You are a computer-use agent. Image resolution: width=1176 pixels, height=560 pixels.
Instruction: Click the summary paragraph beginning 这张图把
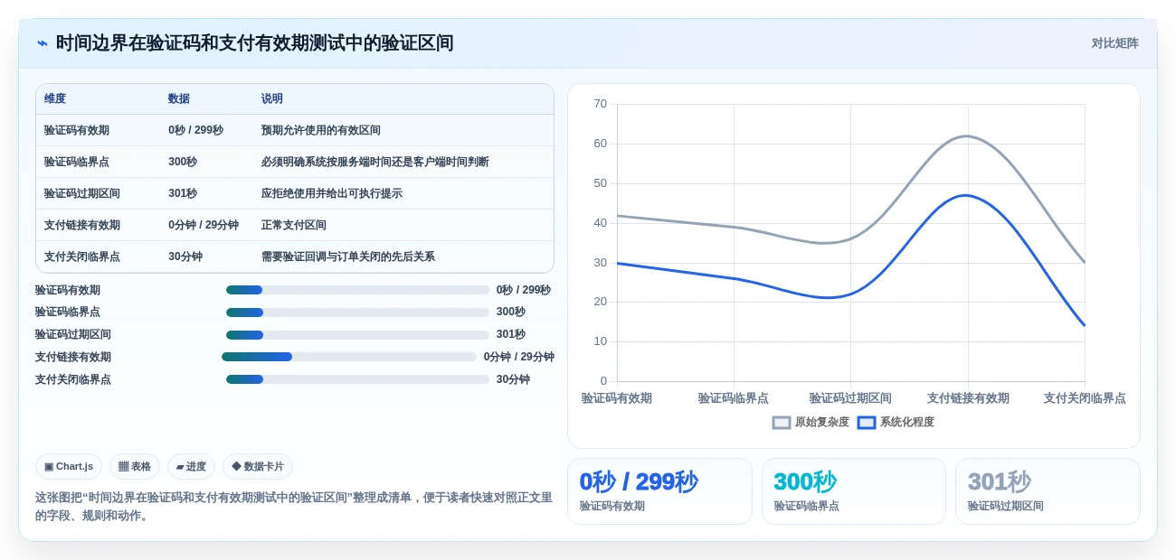tap(294, 507)
